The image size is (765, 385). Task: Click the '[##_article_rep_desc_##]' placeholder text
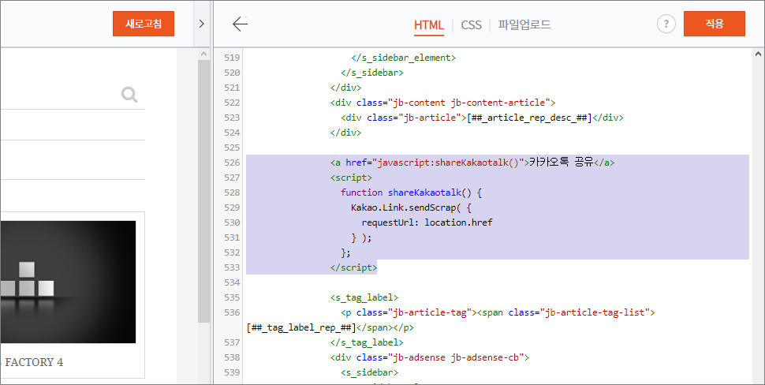coord(529,118)
